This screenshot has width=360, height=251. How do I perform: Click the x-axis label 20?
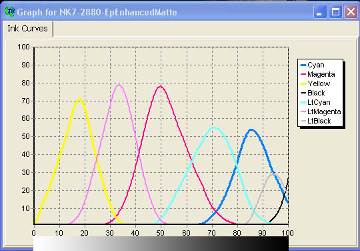[x=84, y=233]
